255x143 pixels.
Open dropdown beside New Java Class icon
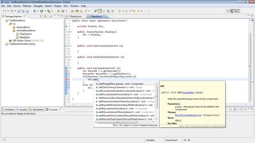tap(66, 11)
